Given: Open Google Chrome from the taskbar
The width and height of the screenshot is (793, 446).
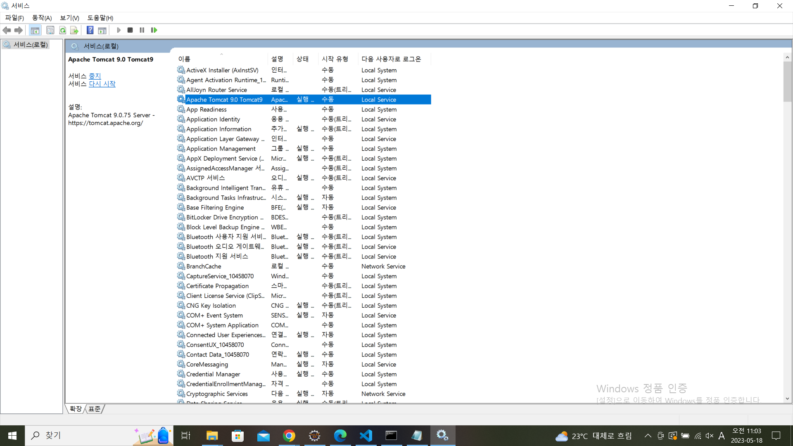Looking at the screenshot, I should pos(289,436).
